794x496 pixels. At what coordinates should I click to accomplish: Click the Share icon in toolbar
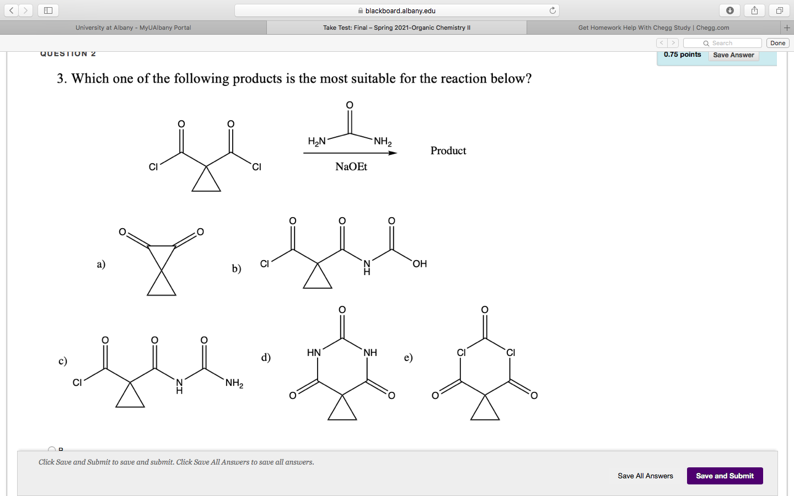tap(754, 10)
